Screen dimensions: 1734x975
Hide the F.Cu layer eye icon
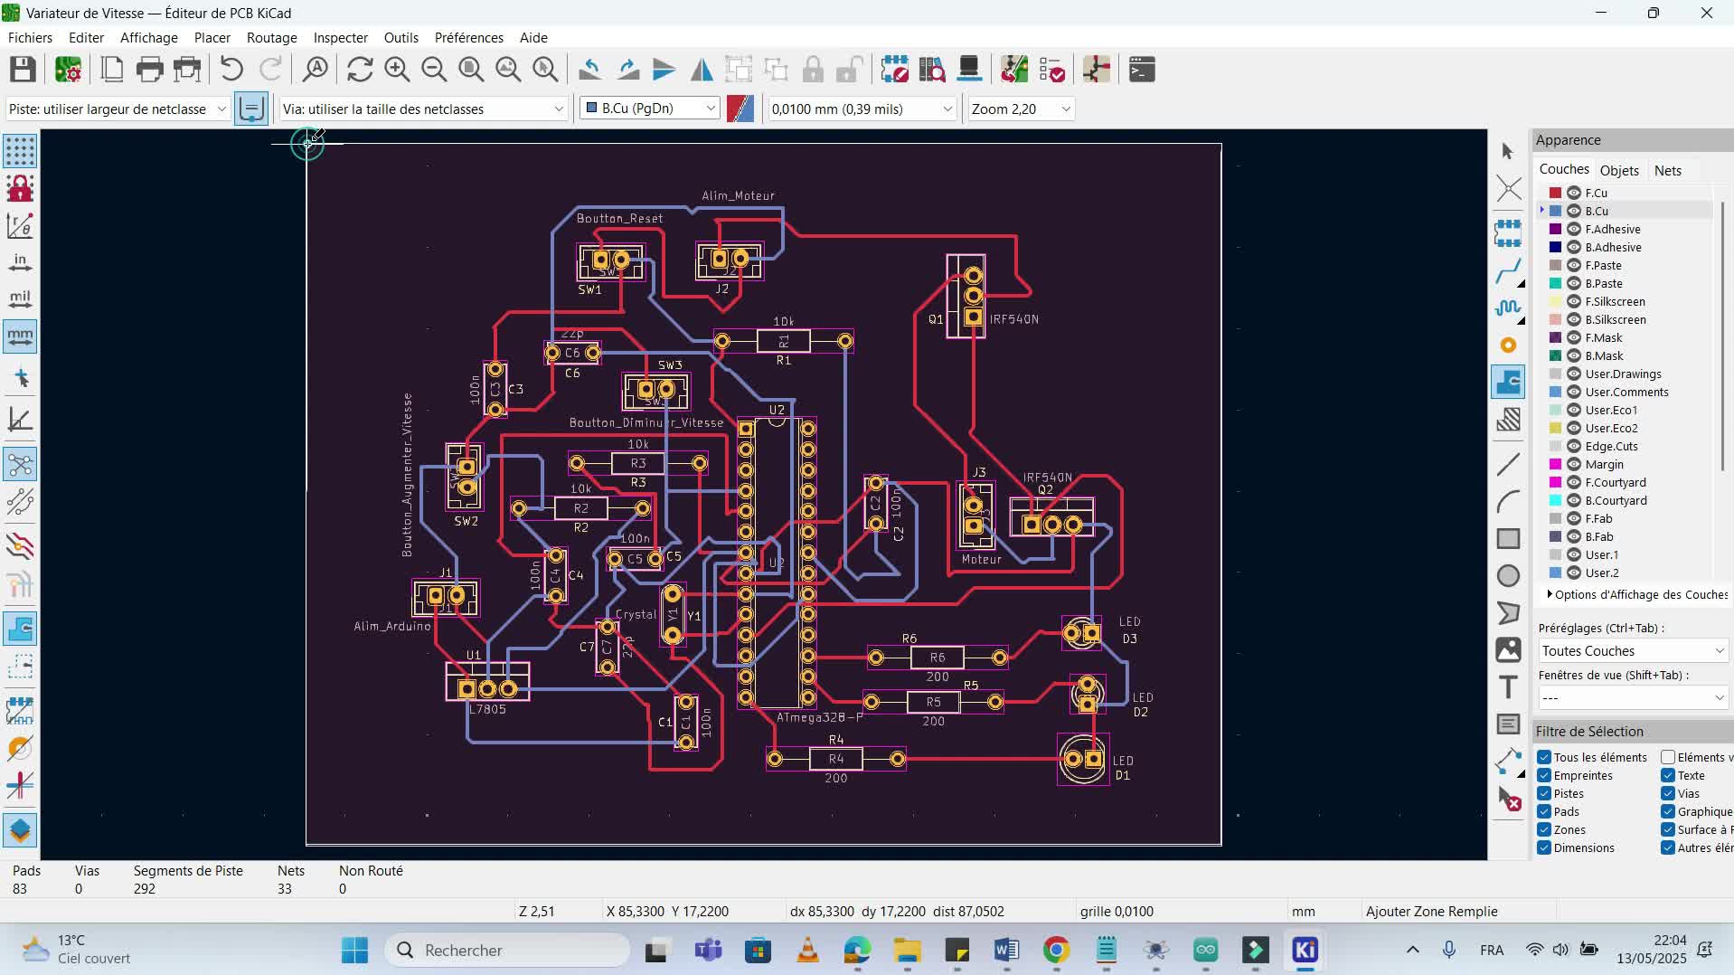click(1574, 193)
